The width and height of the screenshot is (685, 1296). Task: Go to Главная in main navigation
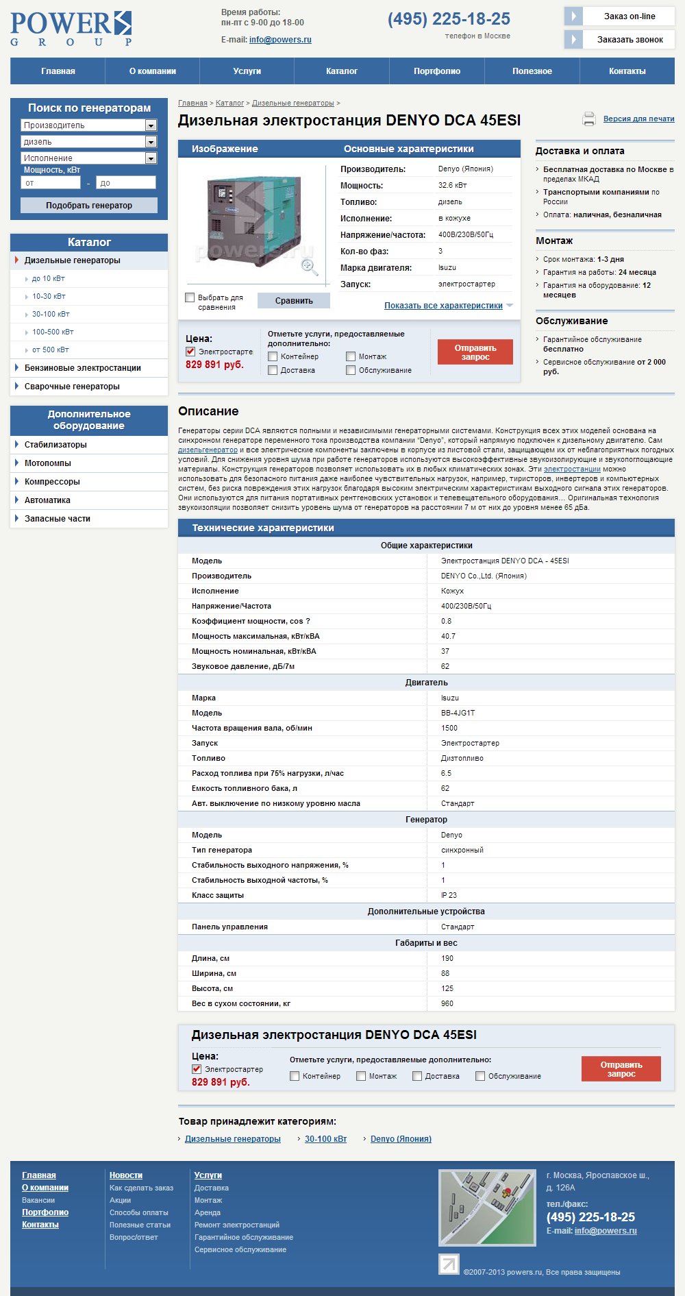coord(58,71)
